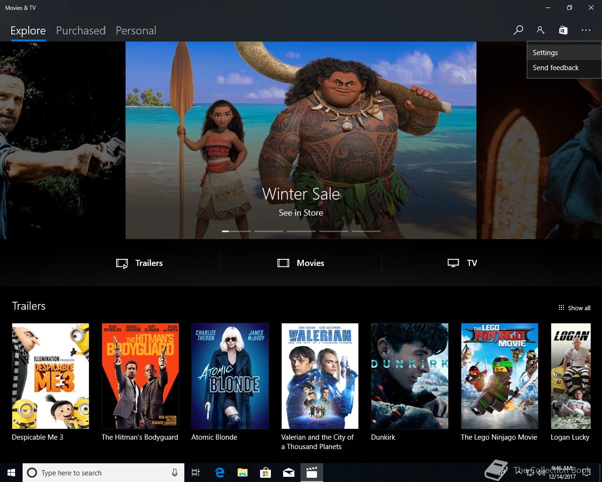Screen dimensions: 602x482
Task: Open File Explorer from taskbar
Action: (242, 473)
